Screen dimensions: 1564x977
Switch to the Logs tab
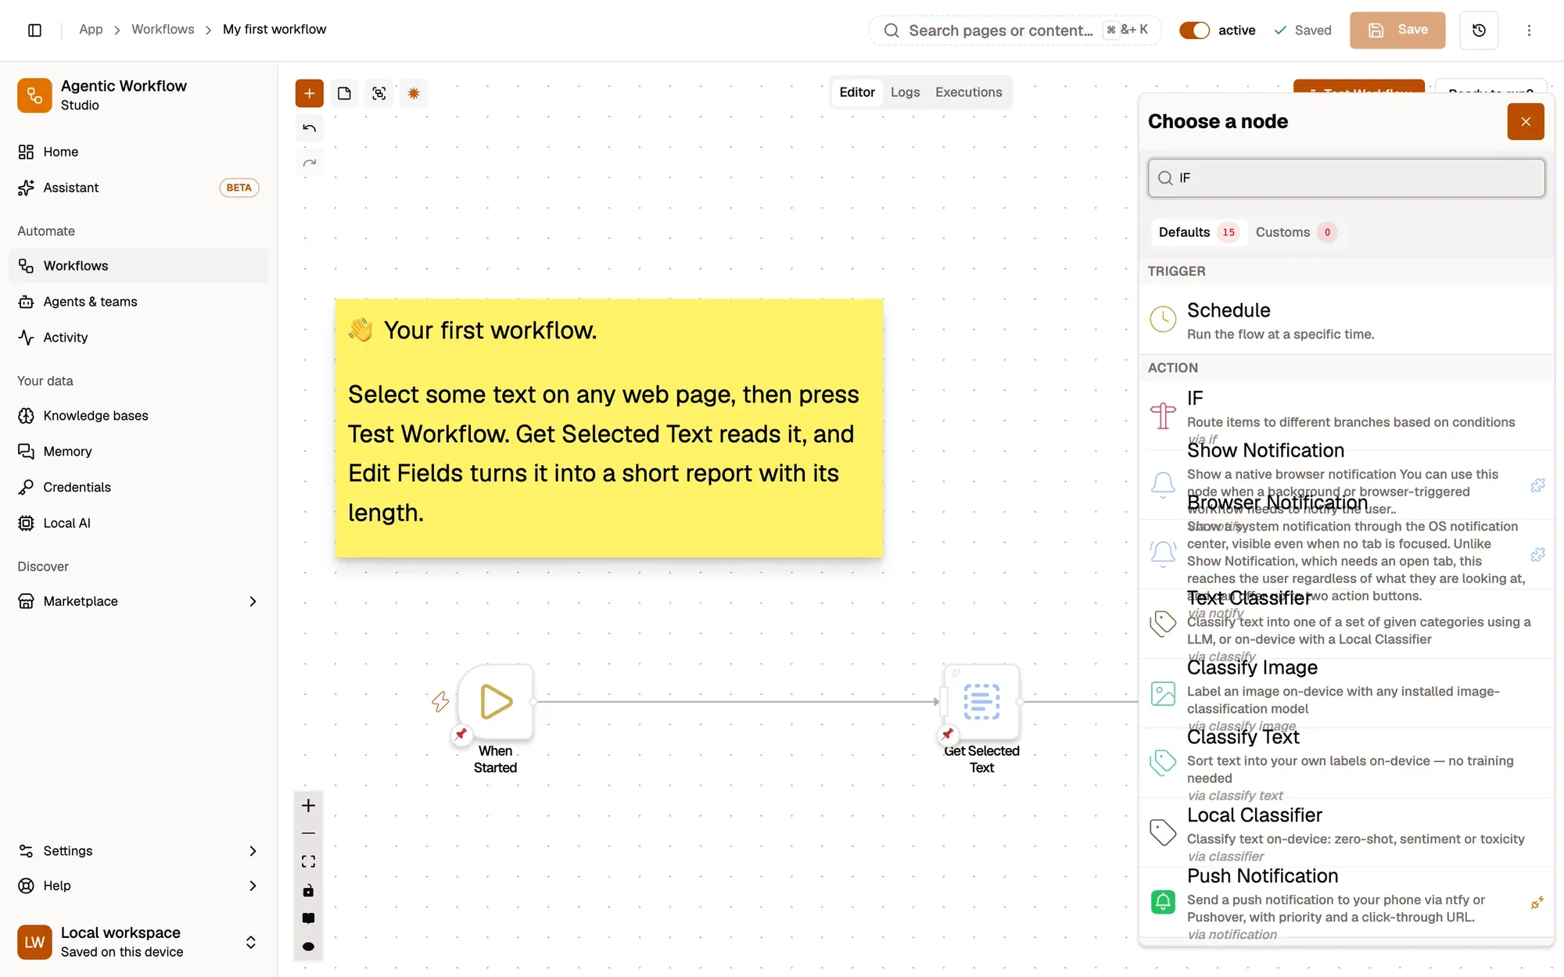905,92
